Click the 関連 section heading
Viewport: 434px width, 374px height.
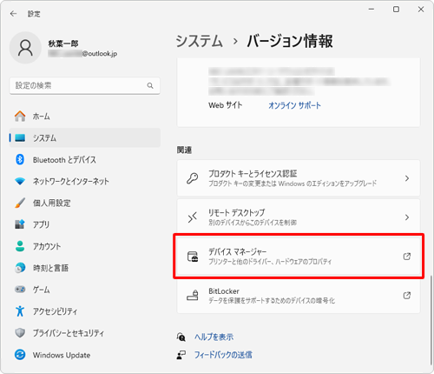(184, 150)
